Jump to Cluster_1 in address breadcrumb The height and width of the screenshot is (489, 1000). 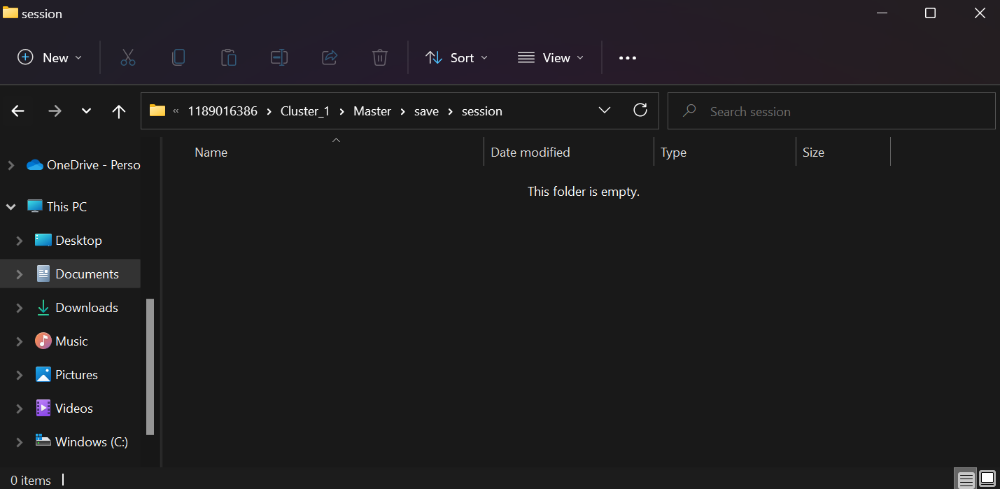[x=304, y=111]
